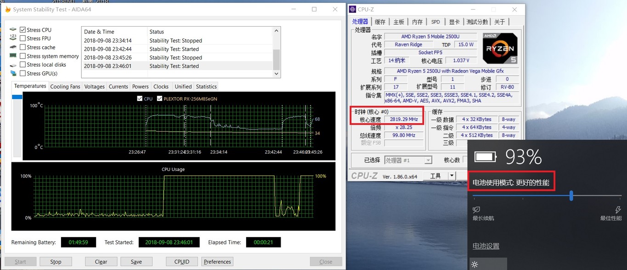Click the battery power mode slider
Viewport: 627px width, 270px height.
coord(571,196)
